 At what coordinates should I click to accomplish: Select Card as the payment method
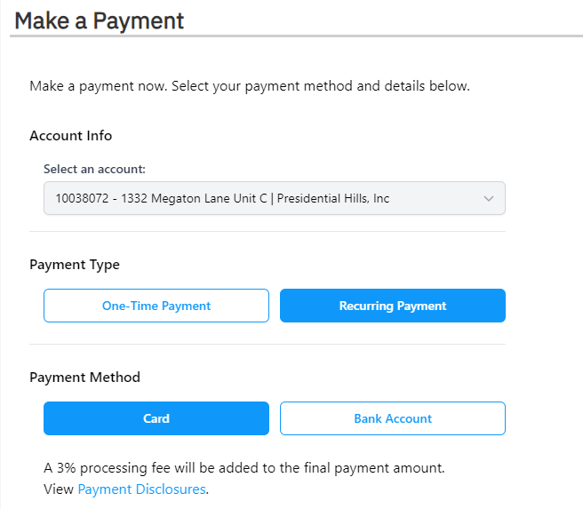[x=156, y=418]
